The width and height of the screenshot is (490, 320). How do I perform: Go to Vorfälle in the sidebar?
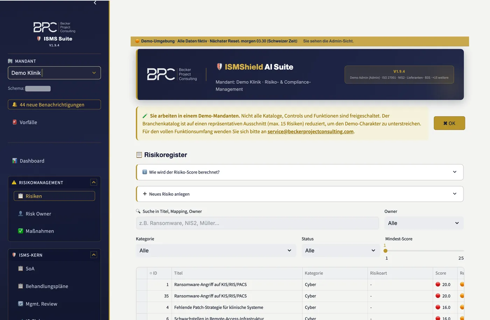28,122
